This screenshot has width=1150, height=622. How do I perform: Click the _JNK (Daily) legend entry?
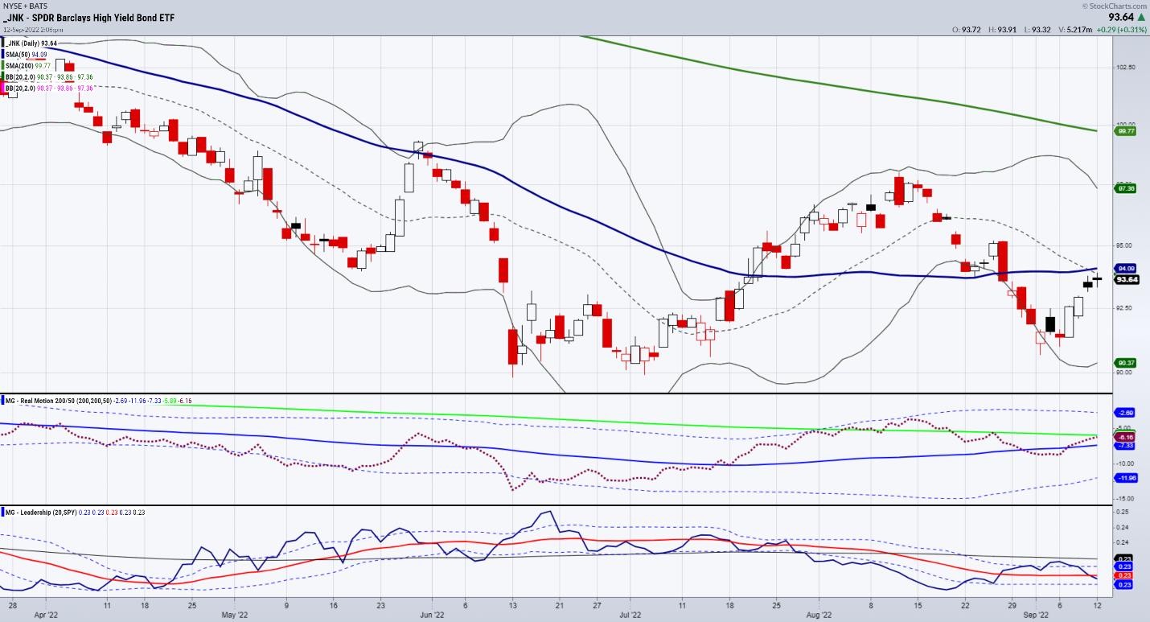coord(31,43)
